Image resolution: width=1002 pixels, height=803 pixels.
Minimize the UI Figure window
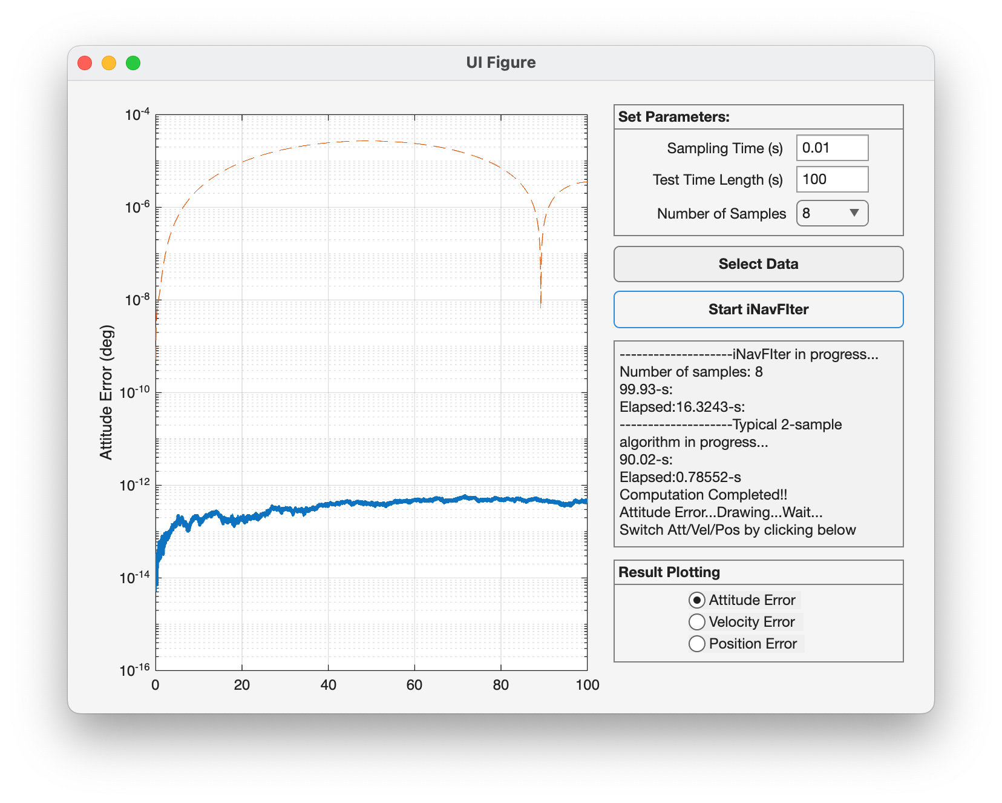109,63
